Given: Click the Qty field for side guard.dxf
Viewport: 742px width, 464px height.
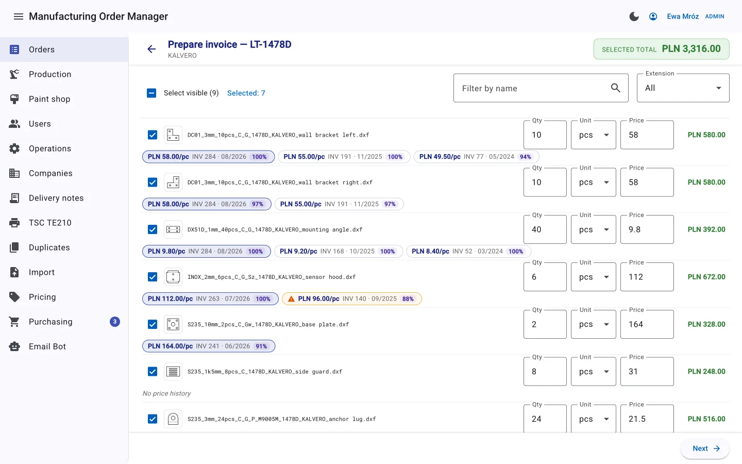Looking at the screenshot, I should tap(545, 372).
